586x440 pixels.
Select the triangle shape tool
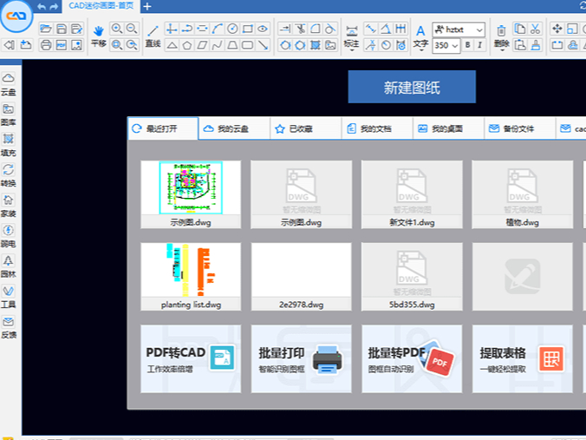click(x=172, y=45)
